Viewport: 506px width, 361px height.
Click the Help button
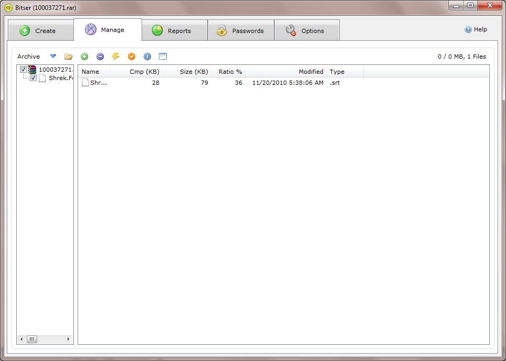point(476,29)
